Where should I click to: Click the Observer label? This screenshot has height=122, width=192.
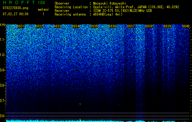[62, 3]
